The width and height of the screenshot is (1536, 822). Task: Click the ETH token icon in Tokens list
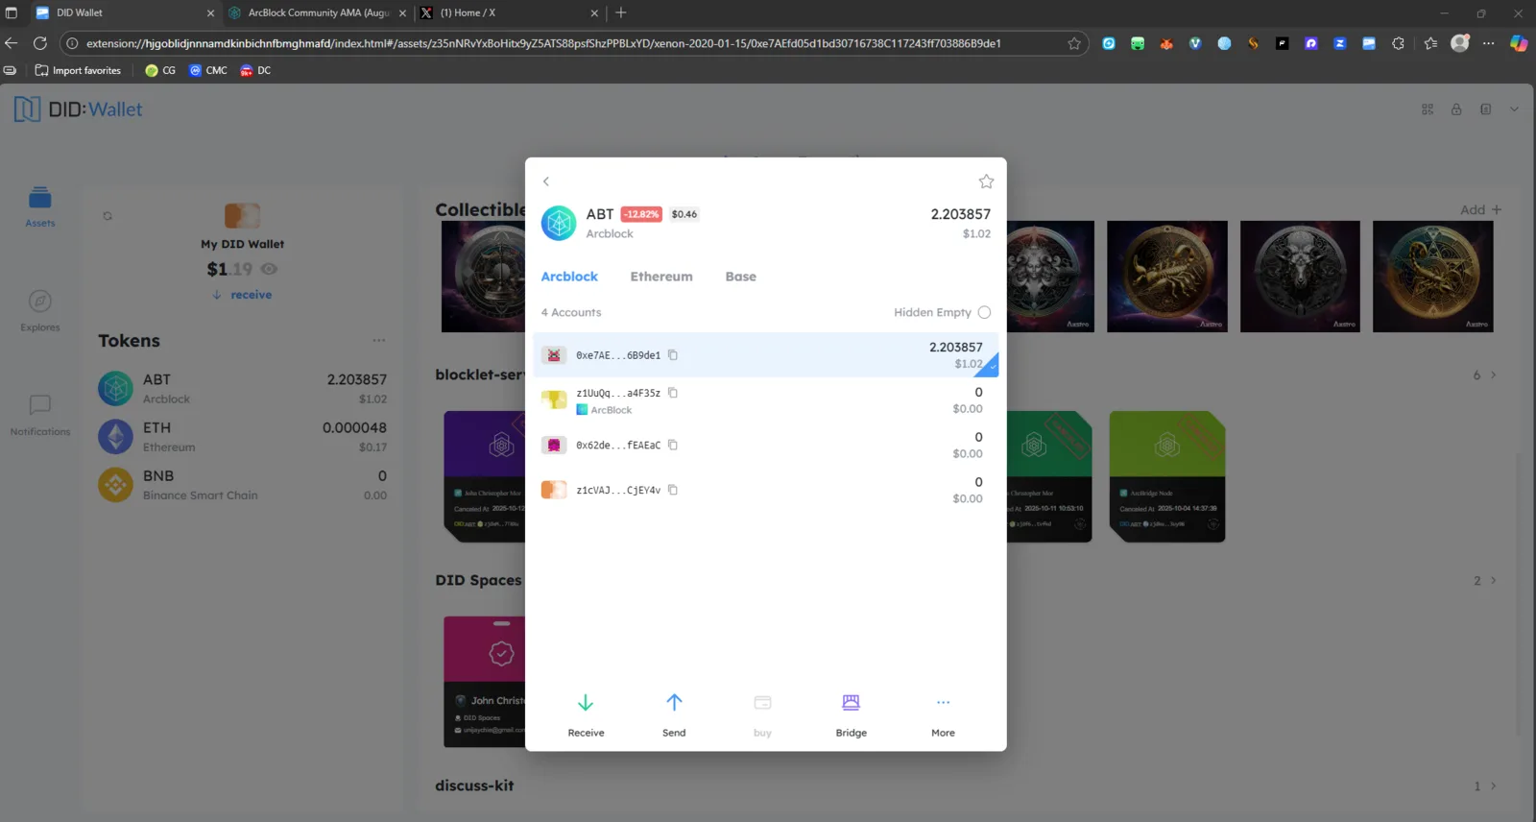click(x=116, y=437)
